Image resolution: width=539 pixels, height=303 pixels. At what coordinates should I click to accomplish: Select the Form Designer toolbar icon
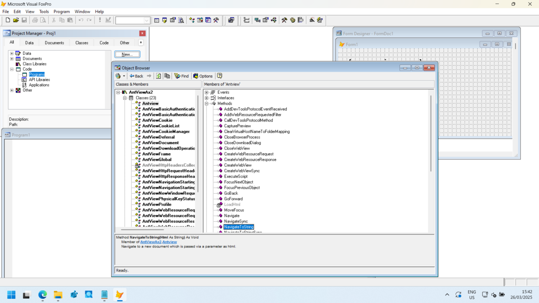173,20
